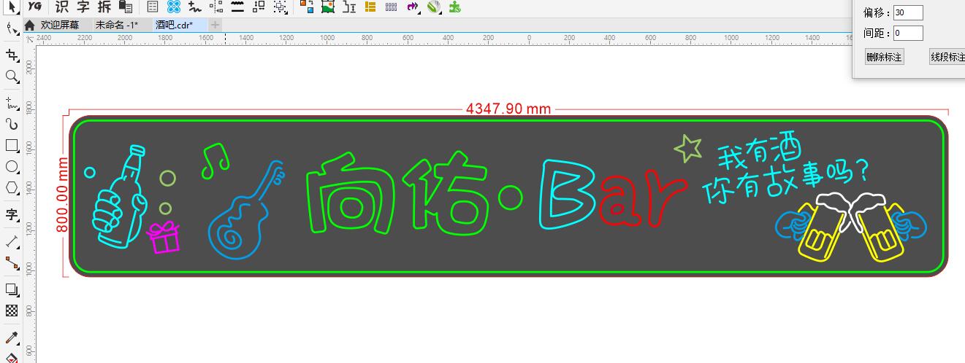Click the 4347.90 mm dimension label
This screenshot has height=363, width=965.
point(508,109)
